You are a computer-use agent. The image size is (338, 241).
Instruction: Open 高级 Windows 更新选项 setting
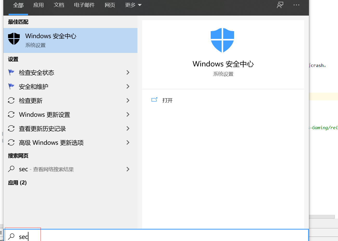coord(51,143)
